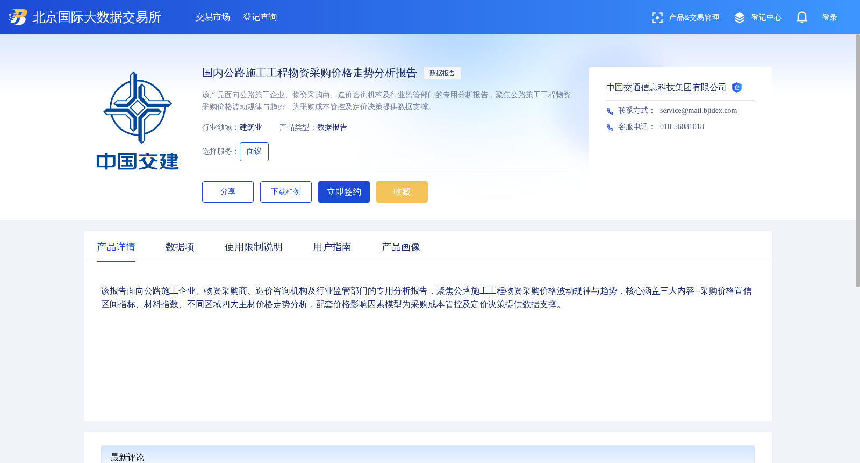Click the 下载样例 button
Screen dimensions: 860x463
(x=286, y=192)
